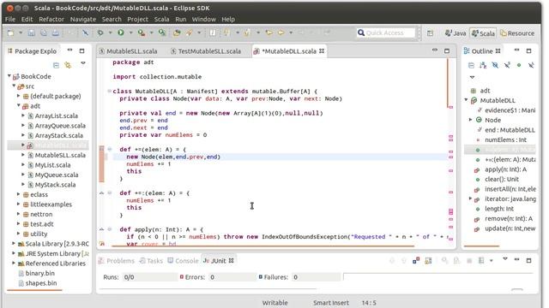Toggle Hide Static Members in Outline
The width and height of the screenshot is (549, 308).
(507, 65)
